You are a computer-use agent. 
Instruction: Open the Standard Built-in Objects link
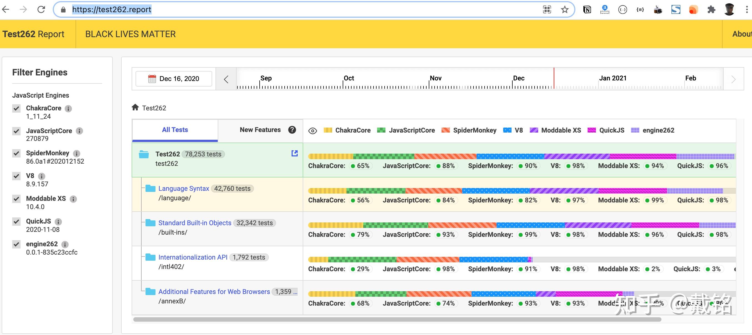pos(194,223)
